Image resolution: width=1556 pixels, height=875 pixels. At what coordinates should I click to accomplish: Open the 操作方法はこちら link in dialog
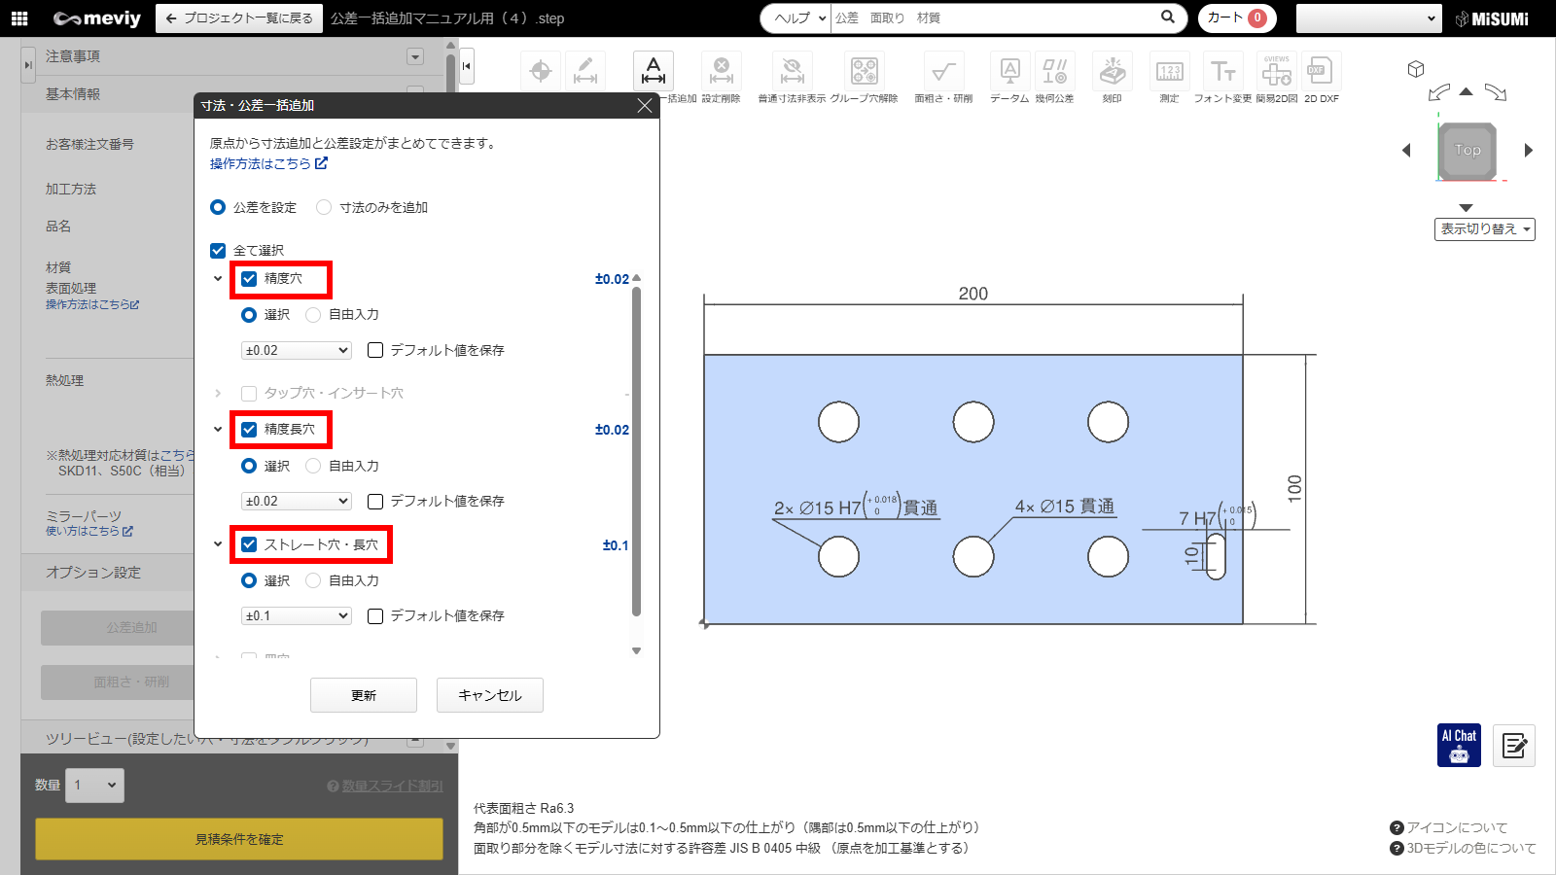coord(267,164)
